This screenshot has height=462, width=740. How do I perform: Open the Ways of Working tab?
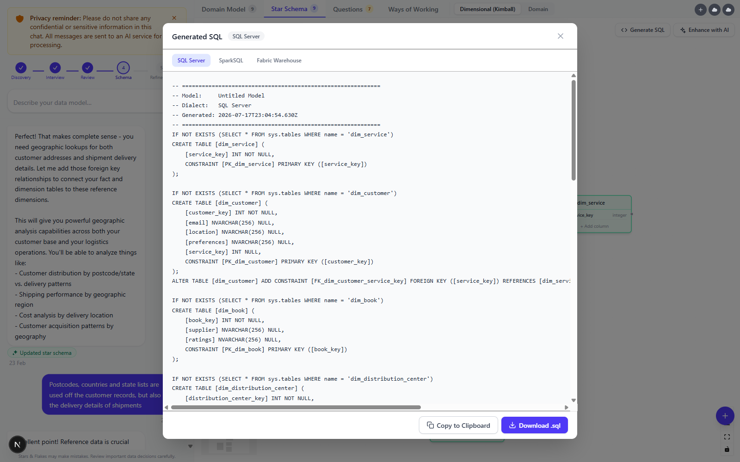(413, 9)
